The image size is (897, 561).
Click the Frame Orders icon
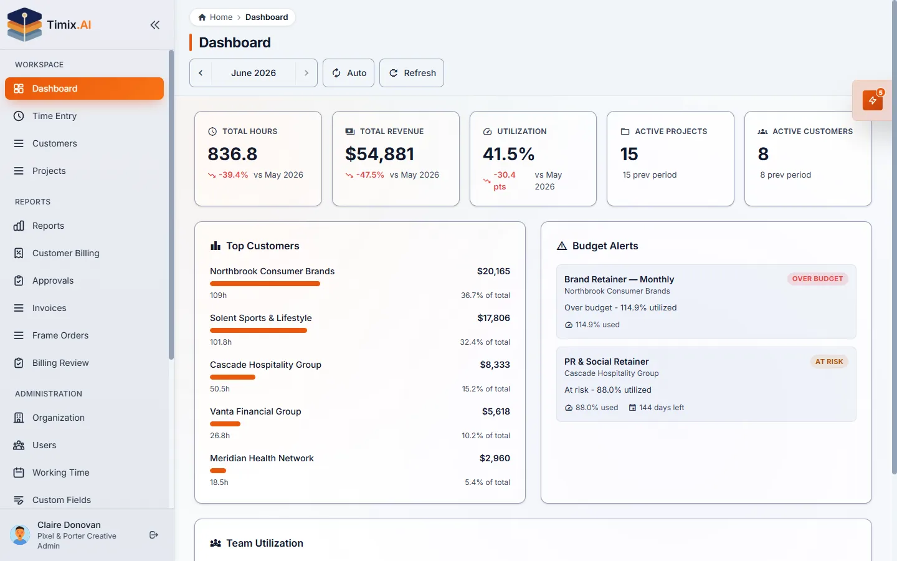point(19,335)
